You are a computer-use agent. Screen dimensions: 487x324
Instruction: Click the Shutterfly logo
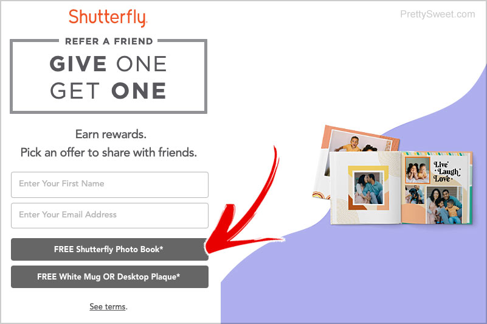[108, 18]
